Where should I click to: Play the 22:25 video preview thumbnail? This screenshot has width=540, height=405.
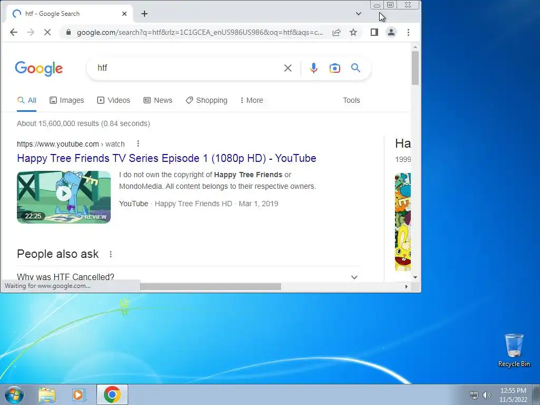point(64,197)
